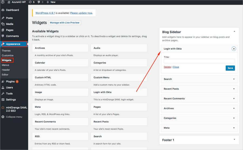This screenshot has width=243, height=150.
Task: Click the WordPress logo icon in admin bar
Action: pos(3,2)
